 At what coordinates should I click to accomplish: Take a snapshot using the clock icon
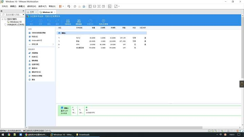click(75, 6)
